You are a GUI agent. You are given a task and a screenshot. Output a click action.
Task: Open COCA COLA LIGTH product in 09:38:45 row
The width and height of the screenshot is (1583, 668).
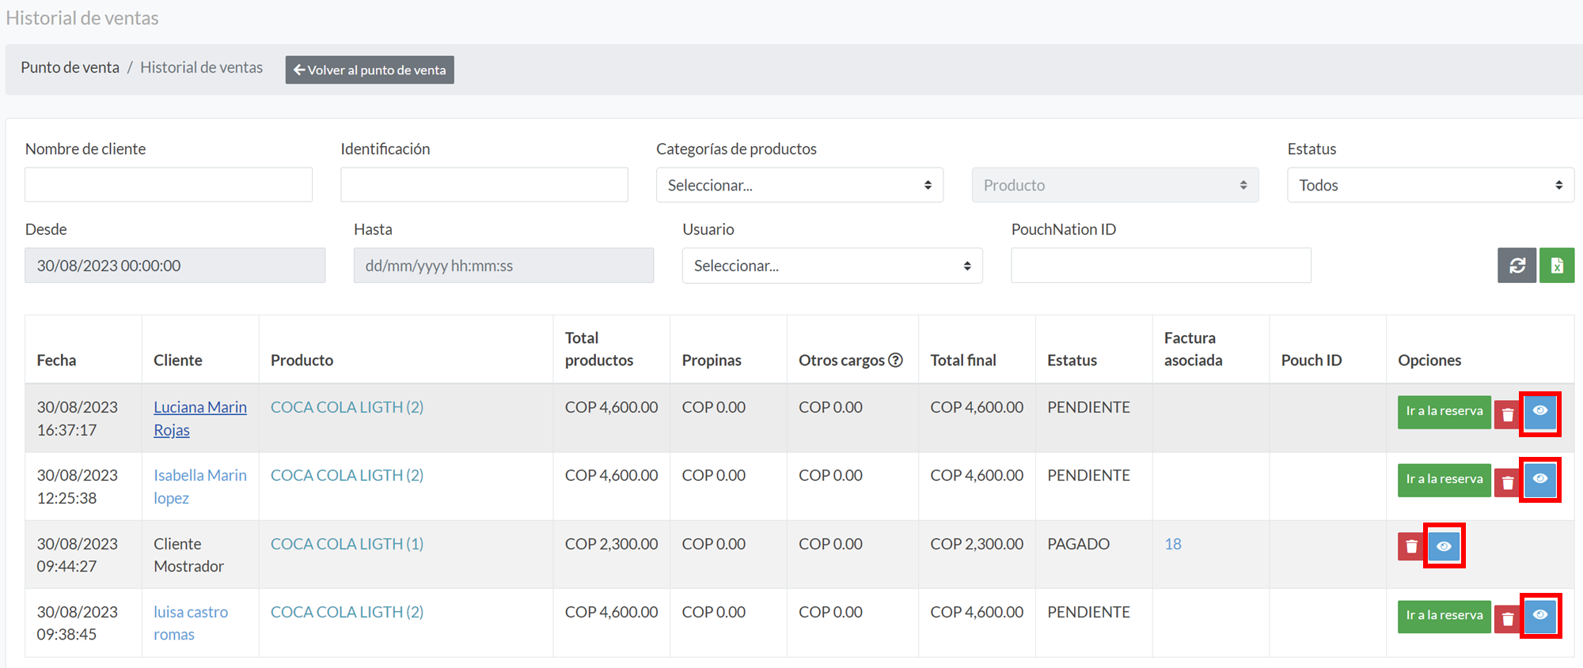click(x=347, y=612)
